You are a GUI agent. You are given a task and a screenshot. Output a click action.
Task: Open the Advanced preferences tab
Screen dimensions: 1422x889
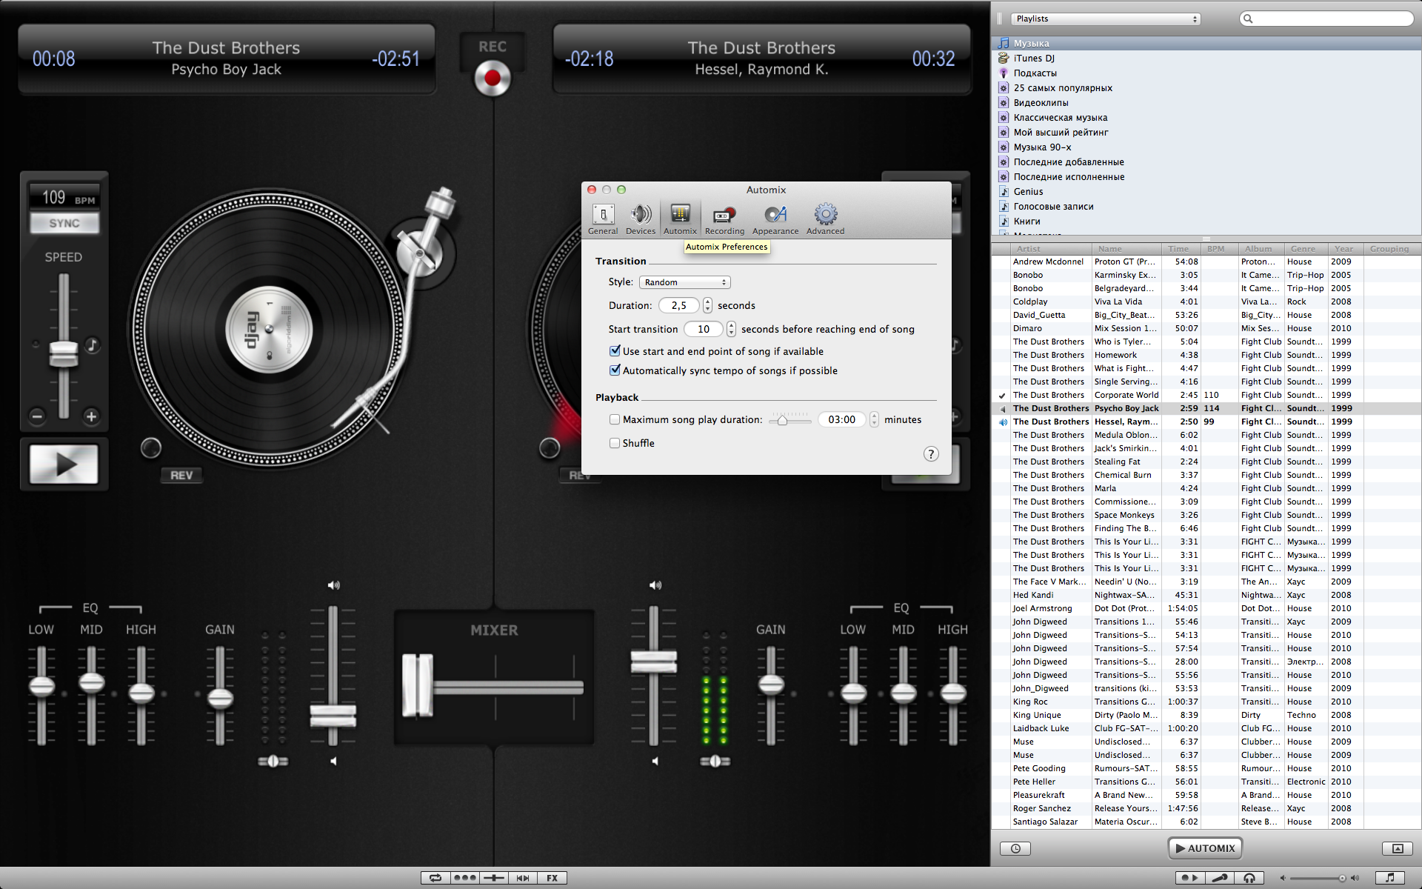click(x=825, y=219)
